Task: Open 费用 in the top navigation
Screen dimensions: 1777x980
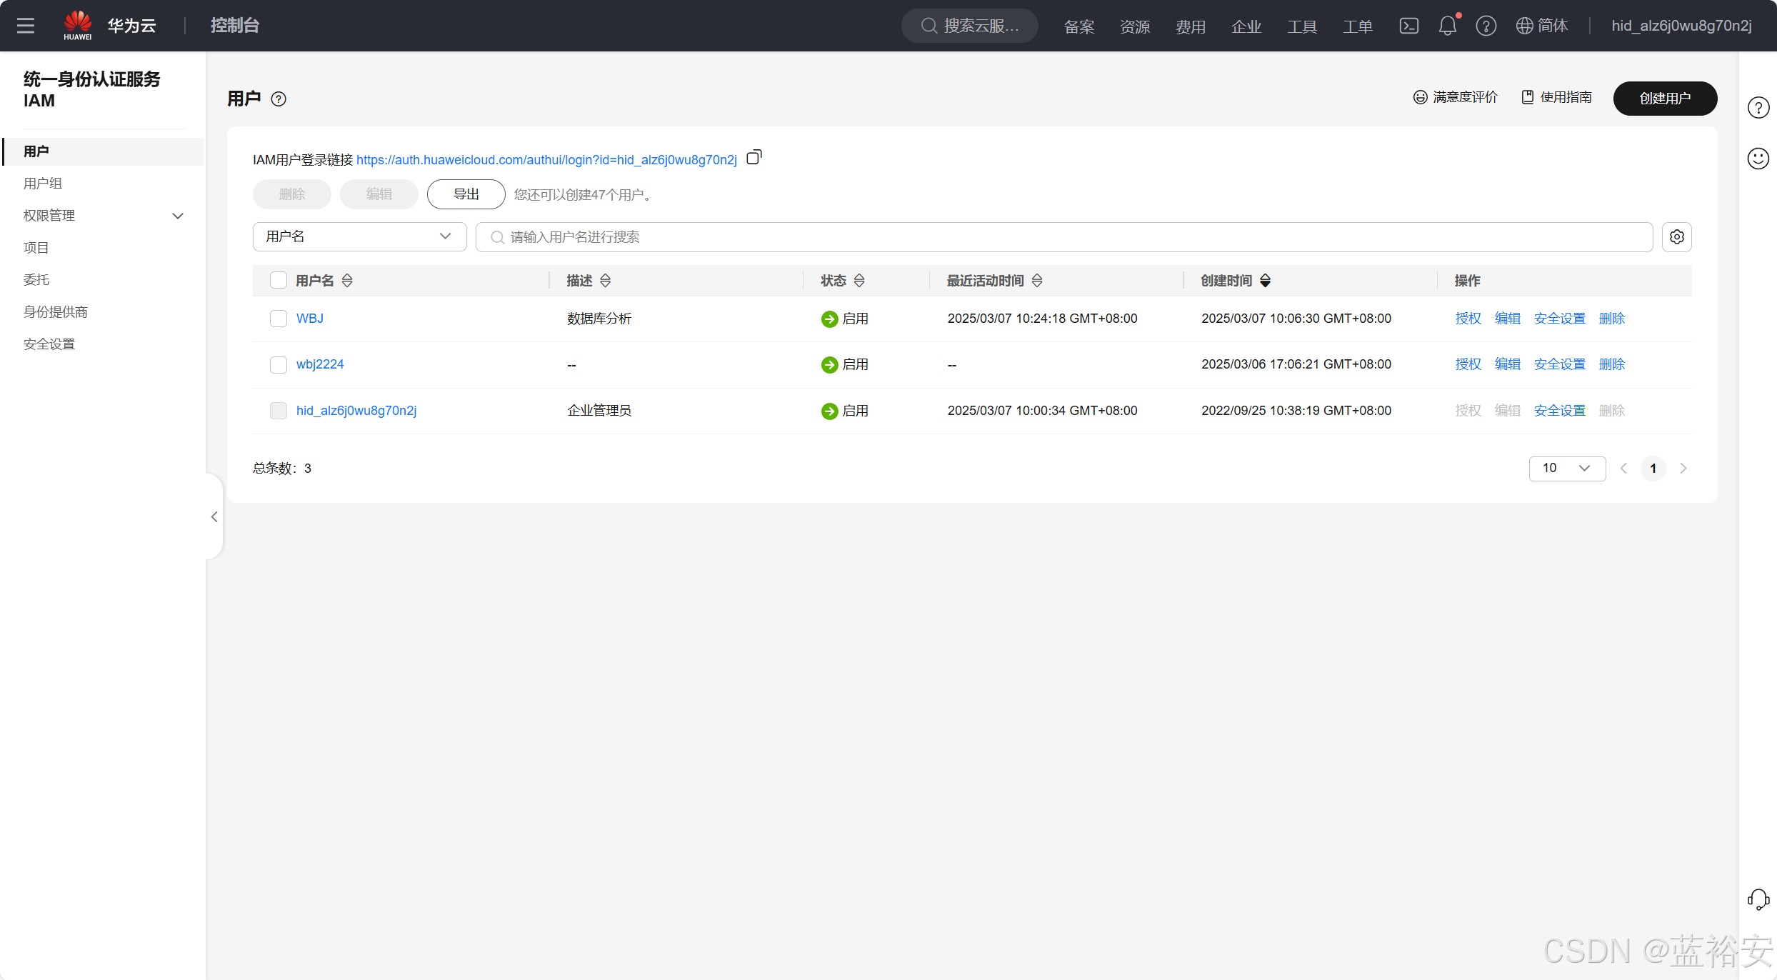Action: pos(1190,26)
